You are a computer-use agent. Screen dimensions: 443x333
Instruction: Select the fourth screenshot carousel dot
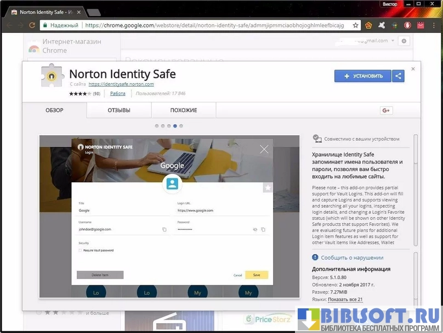point(175,126)
